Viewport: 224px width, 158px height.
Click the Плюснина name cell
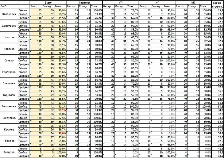pos(9,83)
